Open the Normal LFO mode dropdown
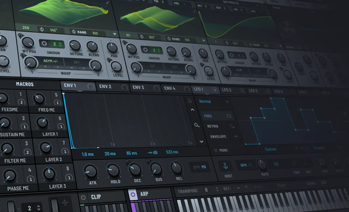Viewport: 349px width, 212px height. (x=209, y=101)
